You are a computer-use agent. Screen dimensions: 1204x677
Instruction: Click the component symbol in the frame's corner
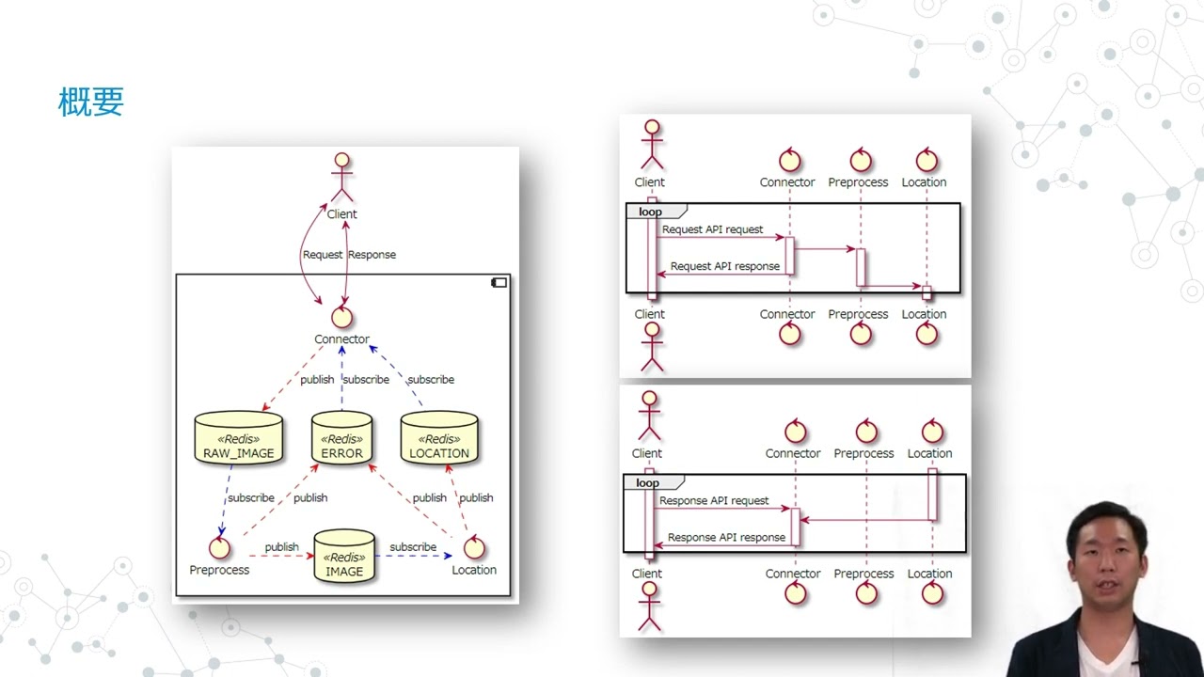click(499, 282)
